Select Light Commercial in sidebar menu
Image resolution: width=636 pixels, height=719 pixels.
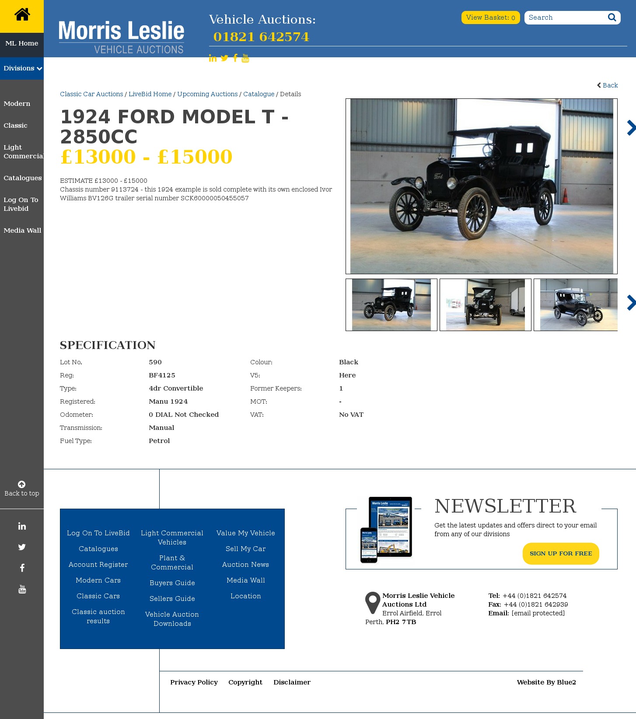[24, 152]
